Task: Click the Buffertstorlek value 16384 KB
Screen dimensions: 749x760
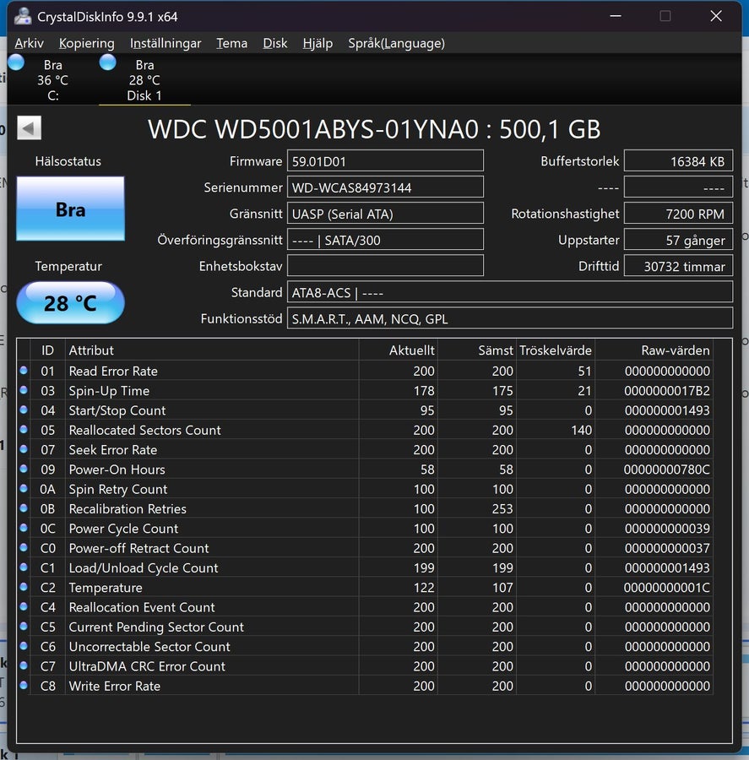Action: 678,161
